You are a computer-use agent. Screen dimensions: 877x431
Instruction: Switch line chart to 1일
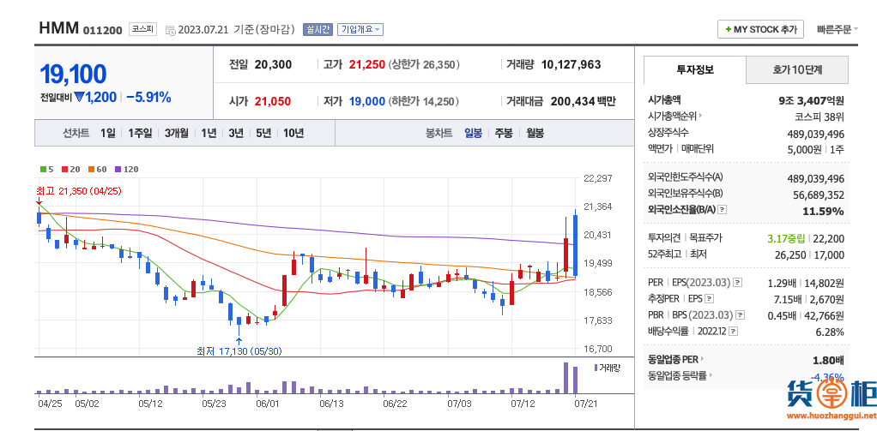(108, 134)
